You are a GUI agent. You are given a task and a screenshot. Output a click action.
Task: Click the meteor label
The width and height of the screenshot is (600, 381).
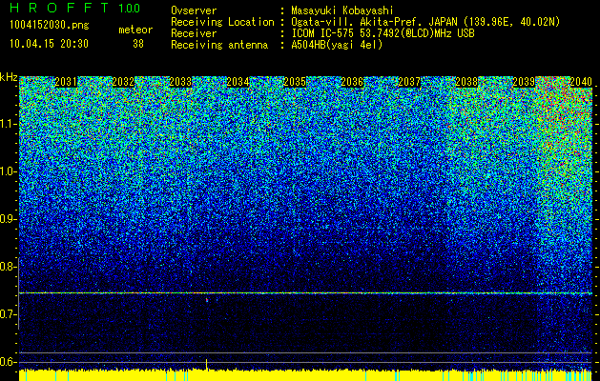click(135, 30)
